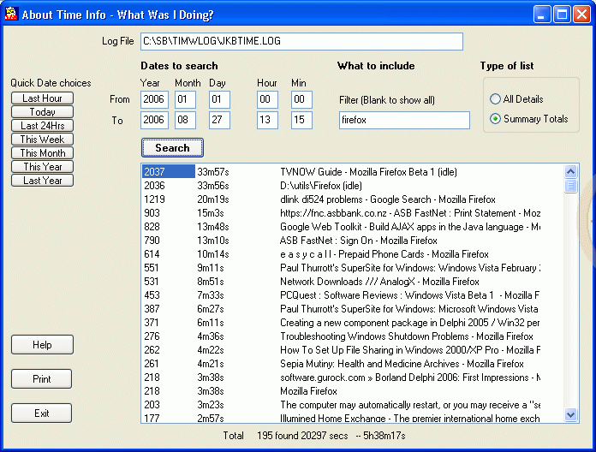
Task: Choose the This Week quick date
Action: coord(42,140)
